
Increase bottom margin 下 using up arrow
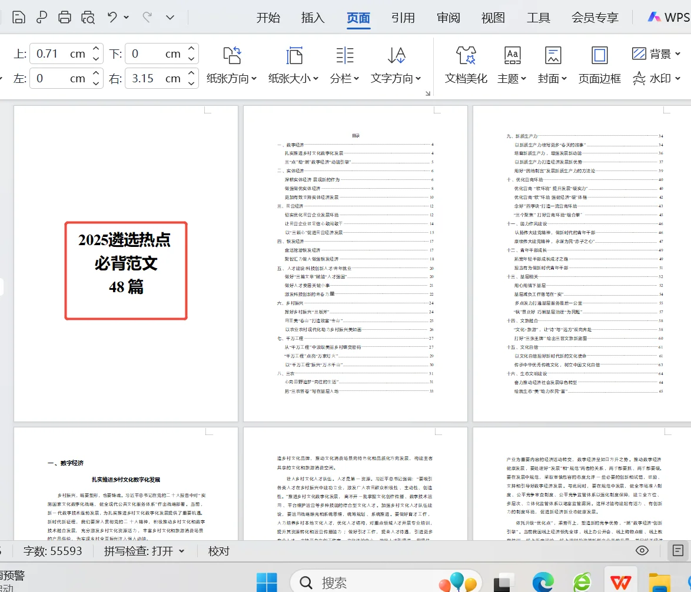(191, 48)
